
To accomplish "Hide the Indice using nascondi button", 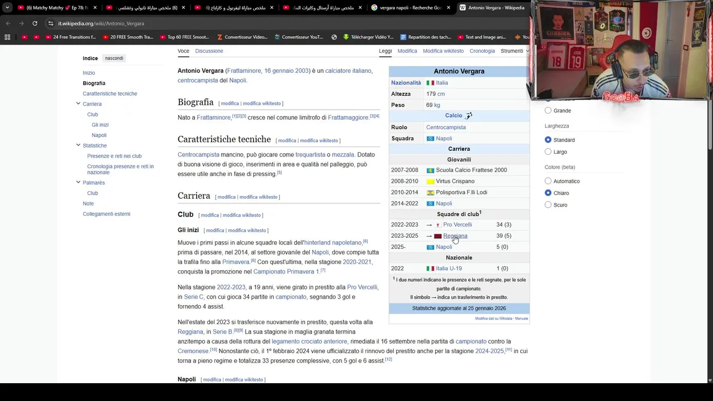I will [x=114, y=58].
